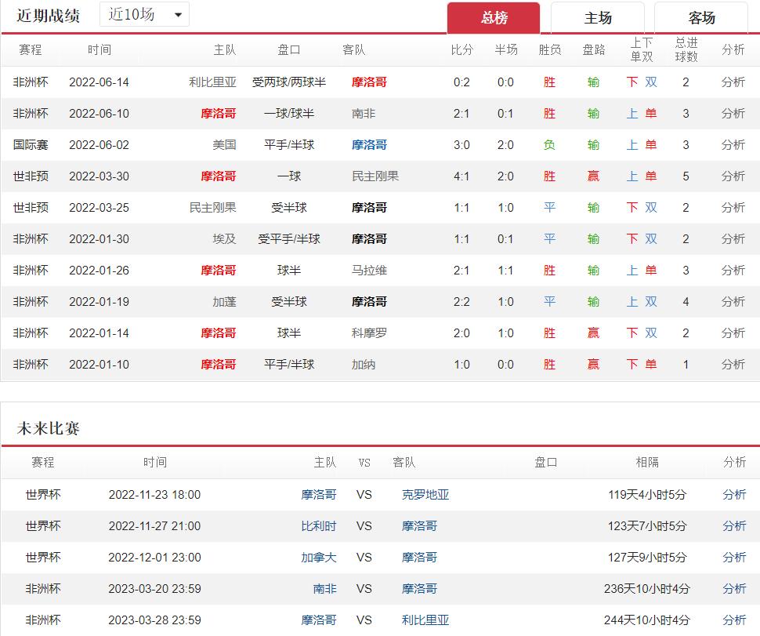Open 分析 for 比利时 VS 摩洛哥
The height and width of the screenshot is (636, 760).
point(734,526)
